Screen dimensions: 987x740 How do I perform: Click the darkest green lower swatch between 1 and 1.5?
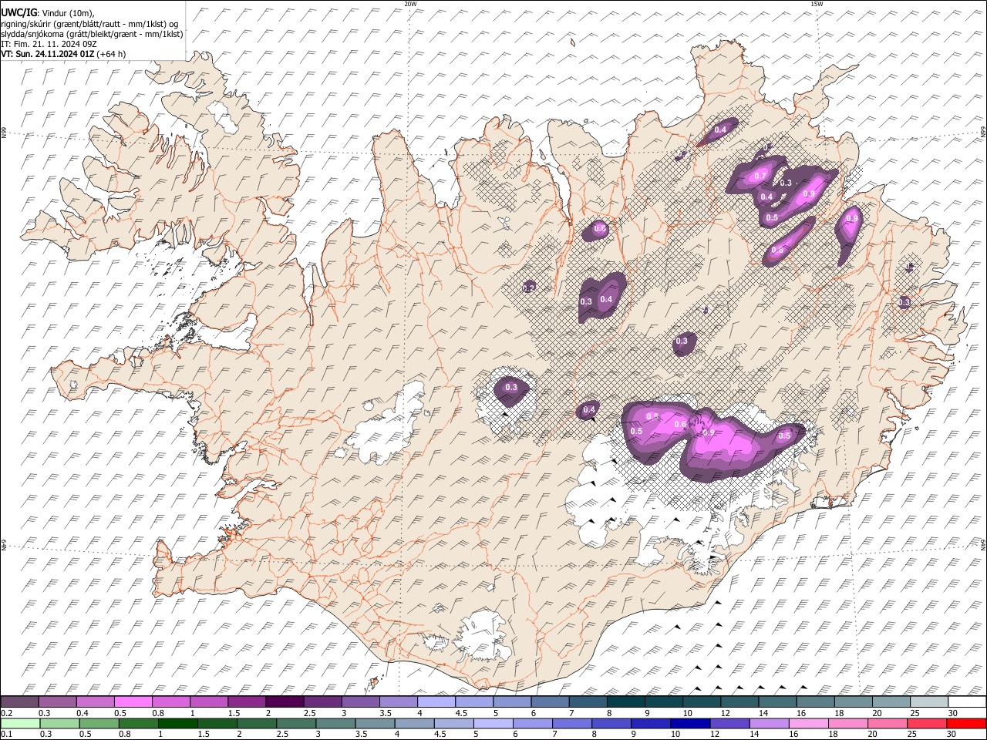tap(178, 723)
